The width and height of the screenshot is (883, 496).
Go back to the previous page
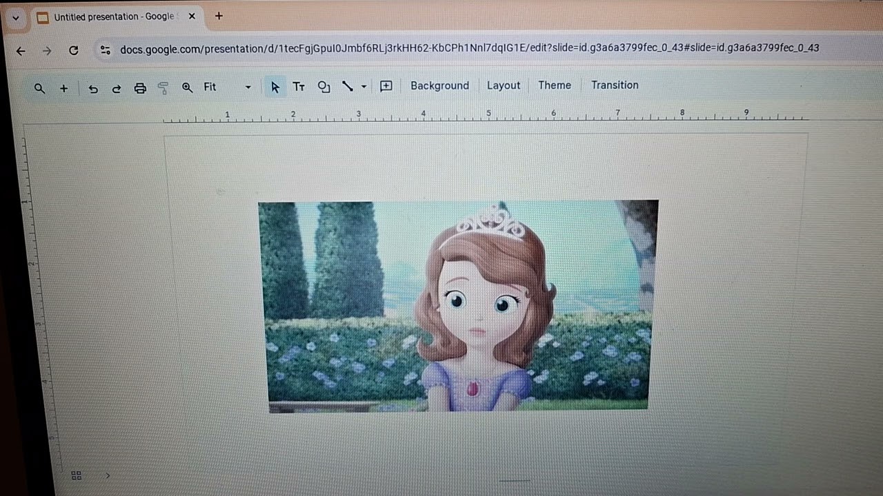click(x=21, y=50)
